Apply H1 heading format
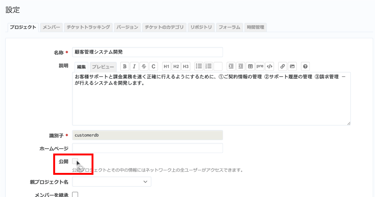This screenshot has width=375, height=197. tap(167, 66)
